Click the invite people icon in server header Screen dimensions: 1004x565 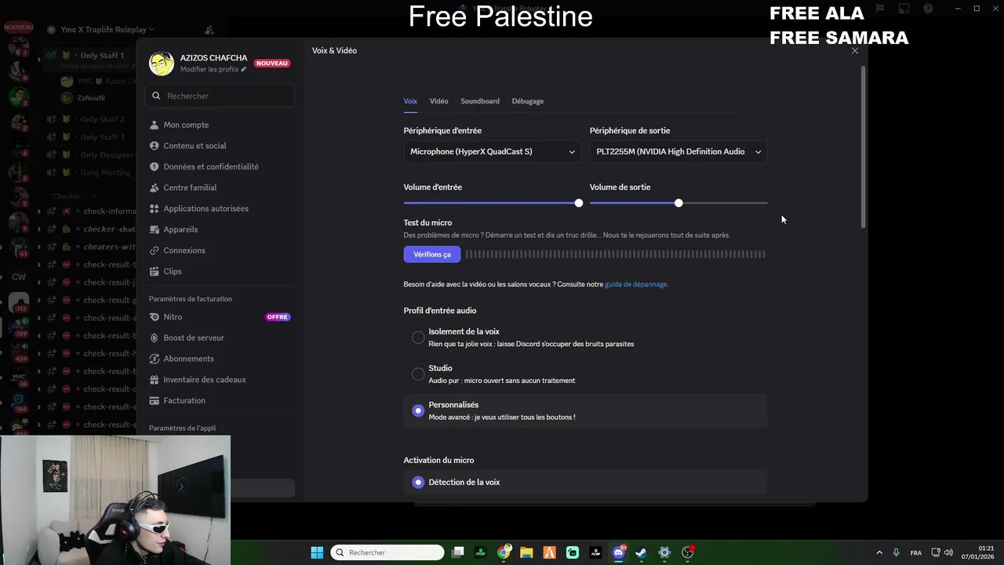(x=209, y=30)
